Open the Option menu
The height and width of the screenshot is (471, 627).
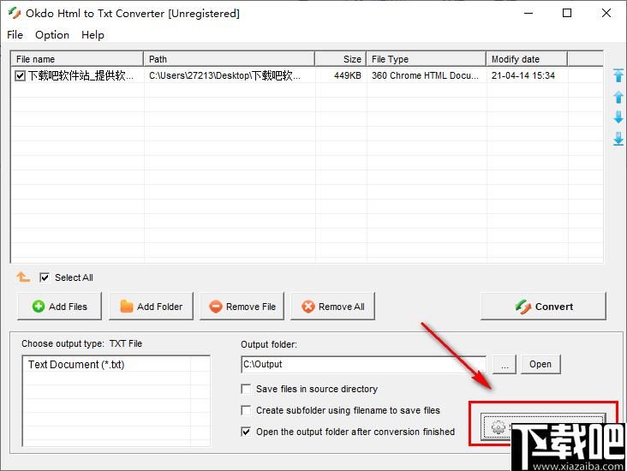52,35
